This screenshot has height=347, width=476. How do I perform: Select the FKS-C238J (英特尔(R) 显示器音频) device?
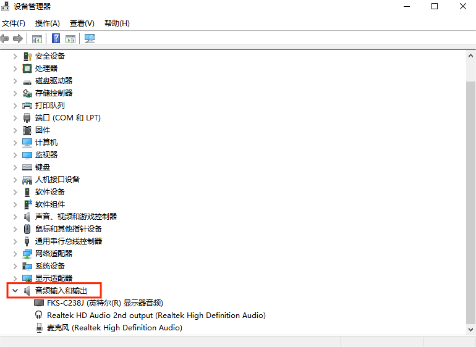[105, 303]
